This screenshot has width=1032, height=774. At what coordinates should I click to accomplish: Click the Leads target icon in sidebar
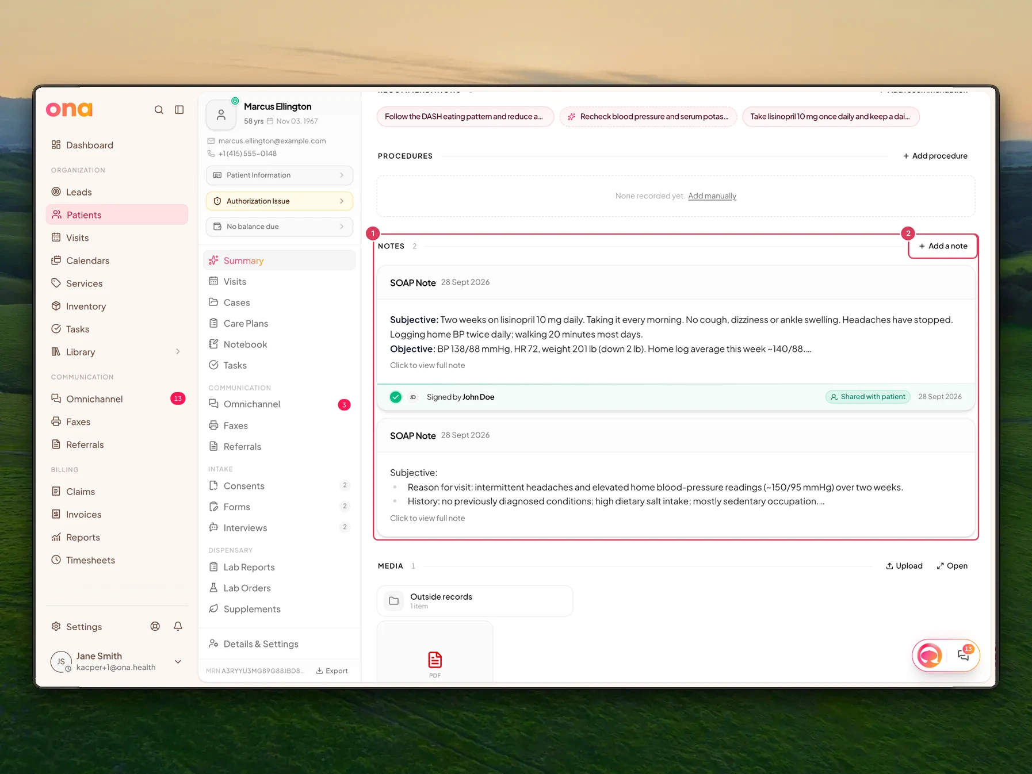pyautogui.click(x=56, y=192)
